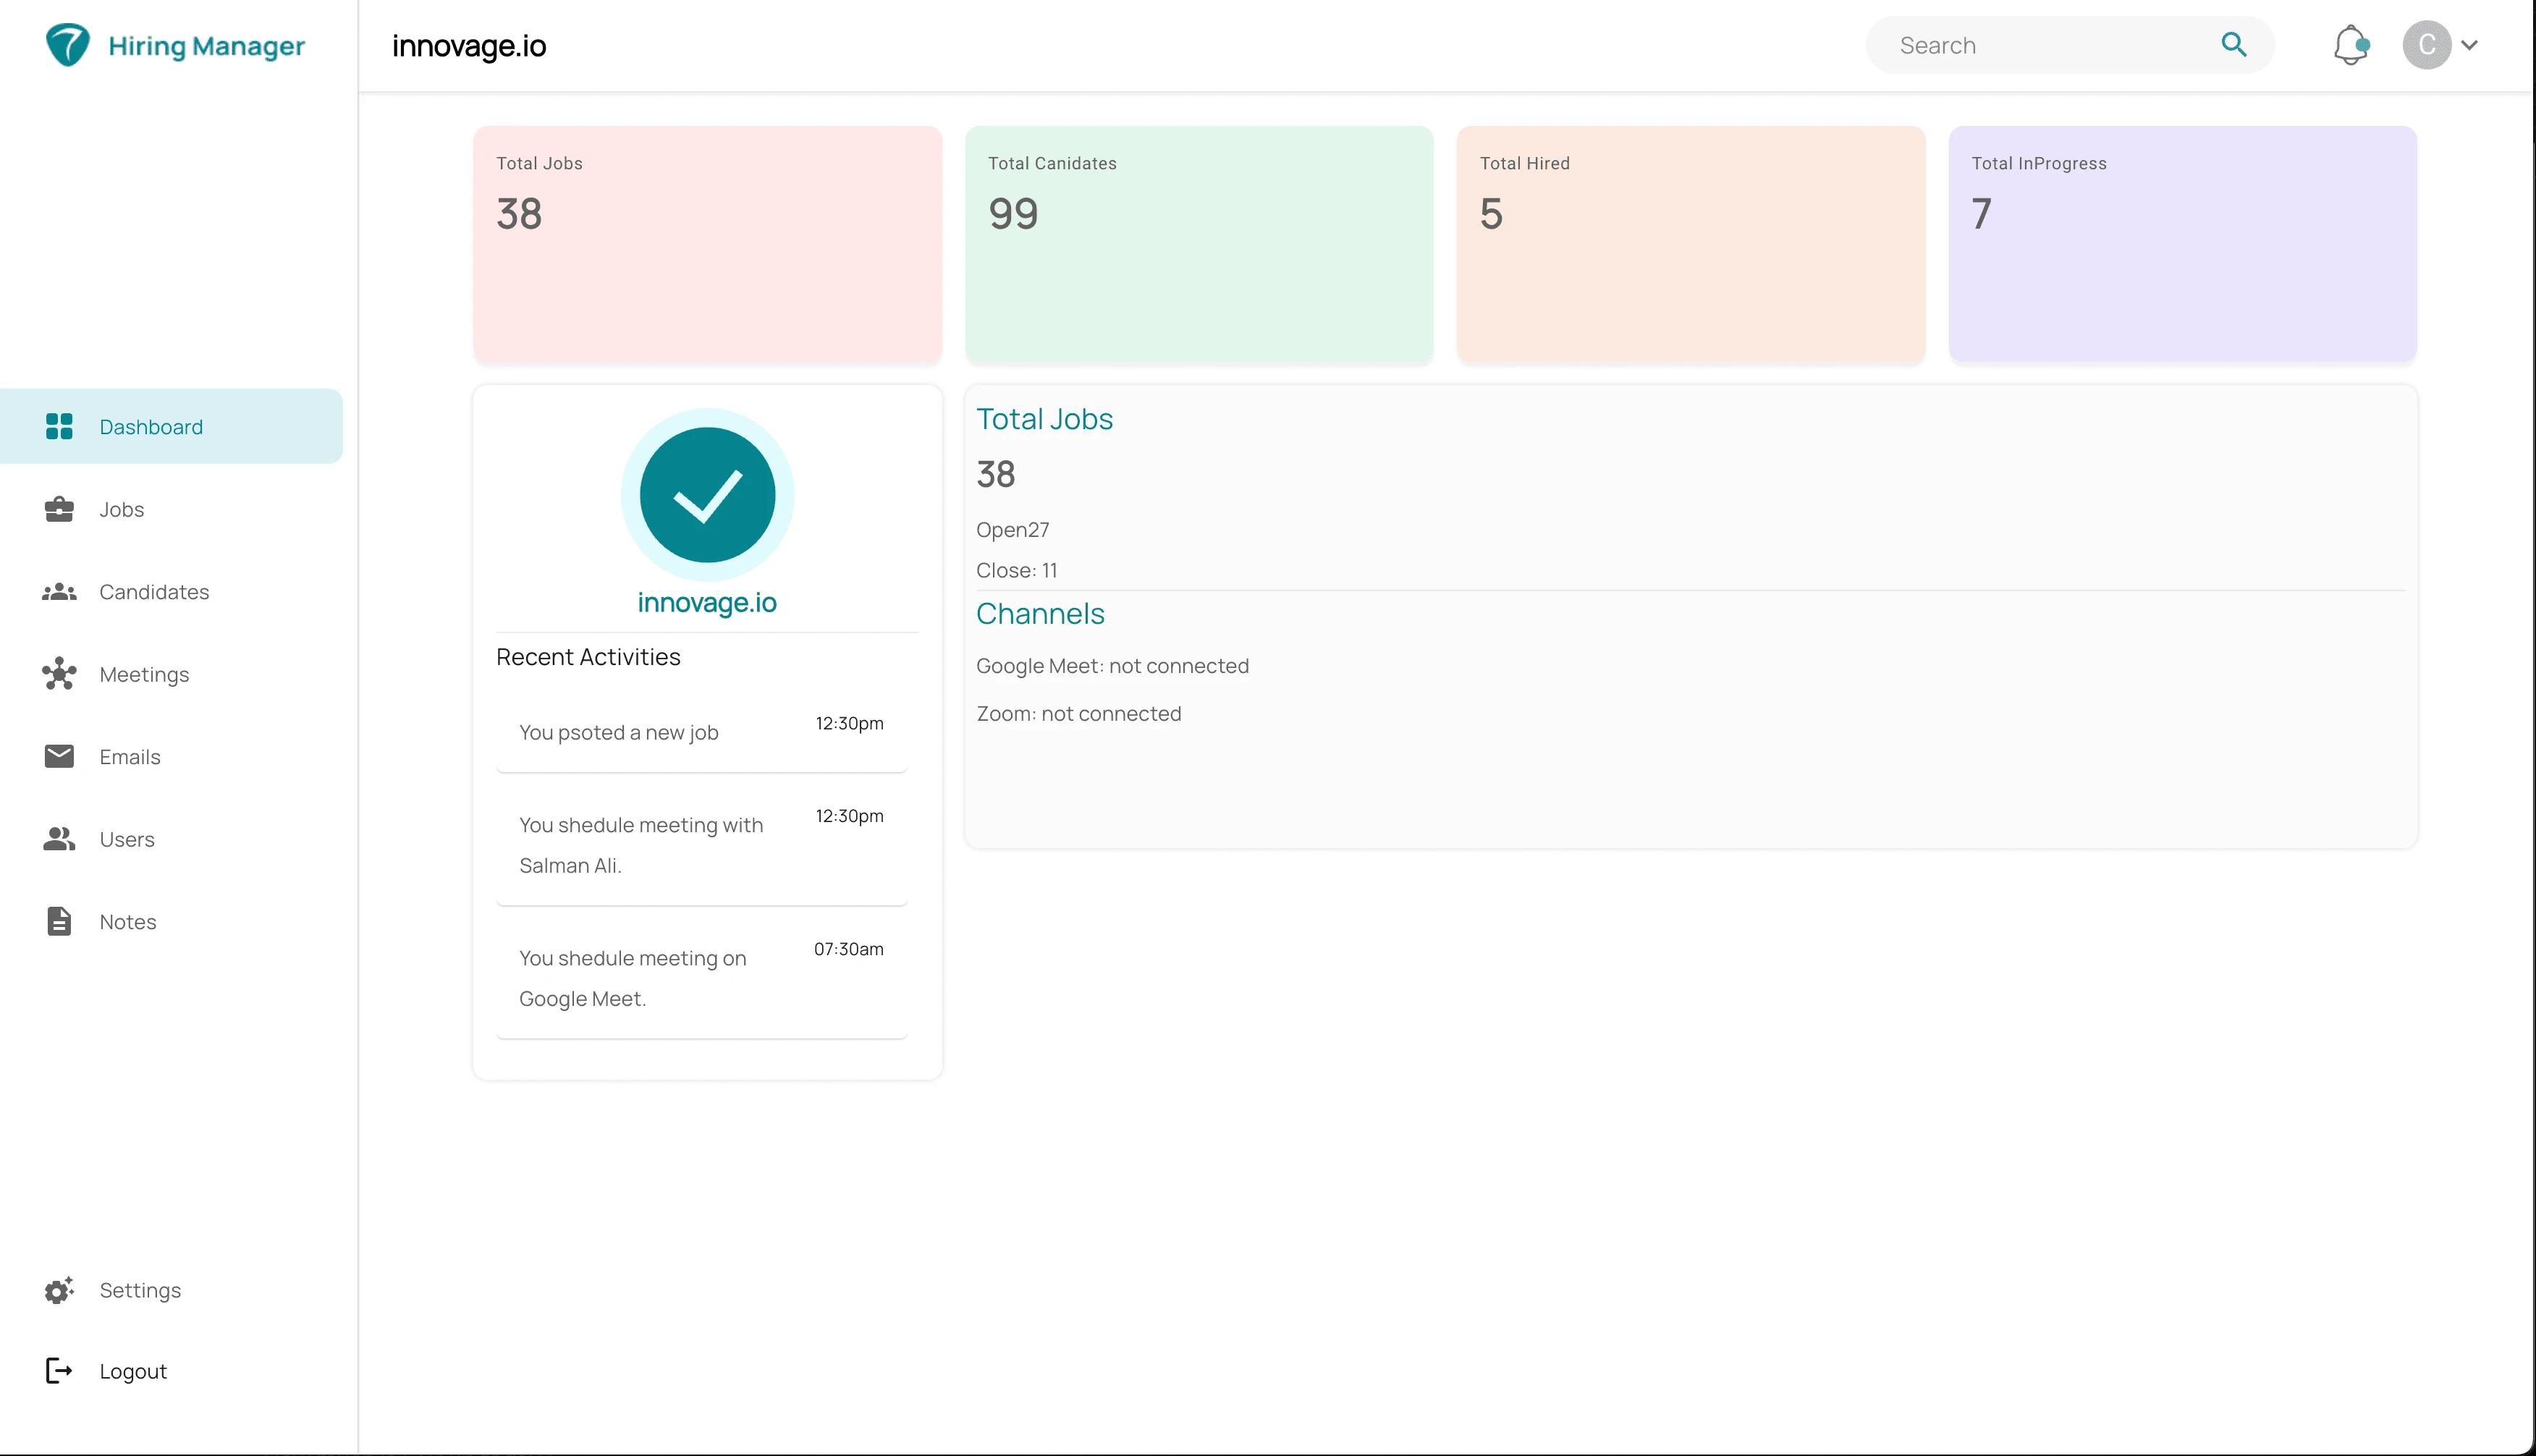Click the user avatar C

point(2426,45)
